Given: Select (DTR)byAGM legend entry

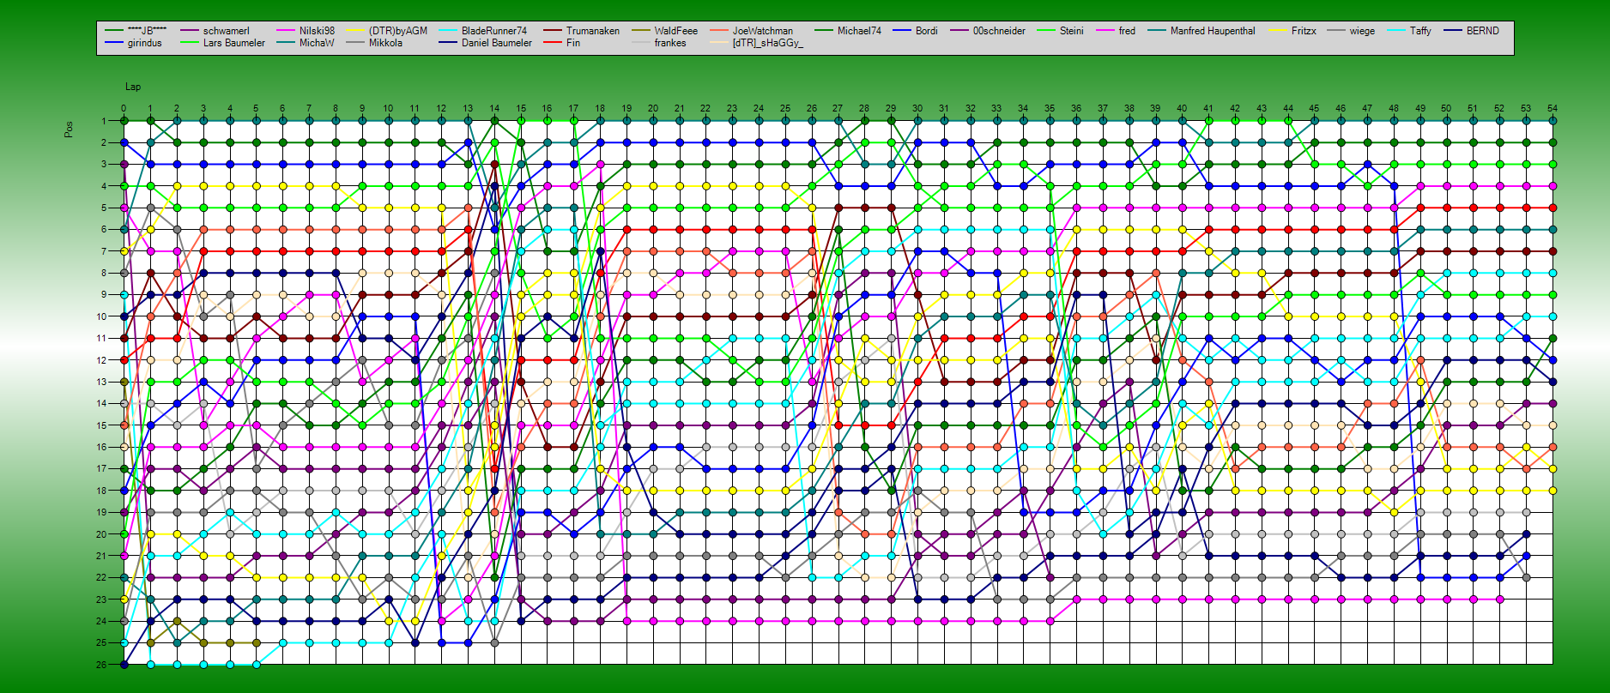Looking at the screenshot, I should [397, 31].
